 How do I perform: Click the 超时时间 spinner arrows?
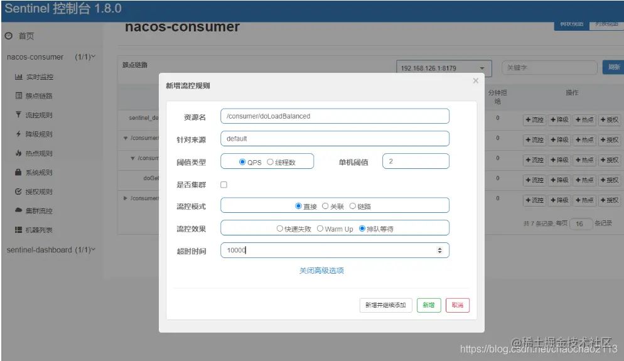point(439,251)
